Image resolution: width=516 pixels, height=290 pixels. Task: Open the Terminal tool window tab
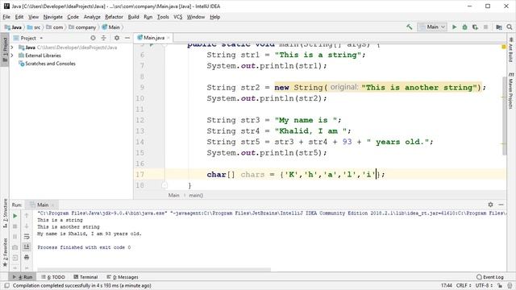click(85, 277)
